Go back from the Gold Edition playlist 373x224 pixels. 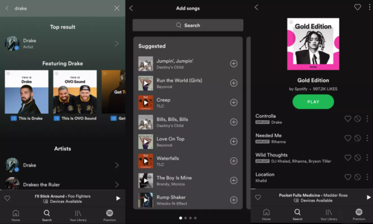click(x=256, y=7)
